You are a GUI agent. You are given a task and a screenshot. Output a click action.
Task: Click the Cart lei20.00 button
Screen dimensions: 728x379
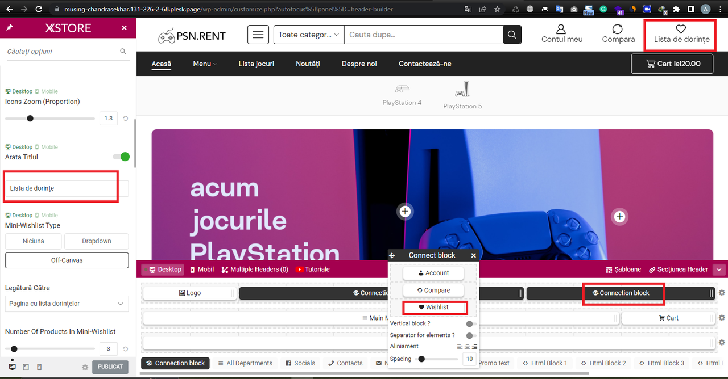tap(672, 64)
